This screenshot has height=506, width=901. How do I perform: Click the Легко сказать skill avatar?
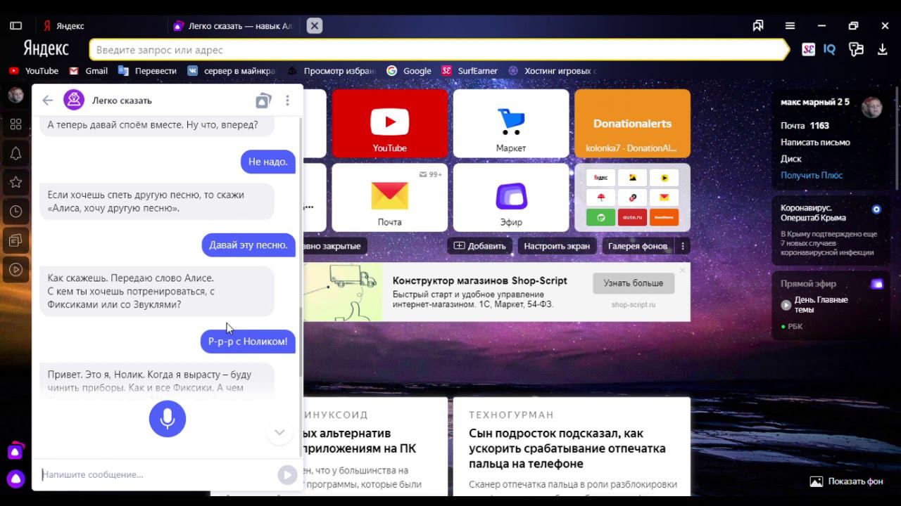[x=74, y=100]
